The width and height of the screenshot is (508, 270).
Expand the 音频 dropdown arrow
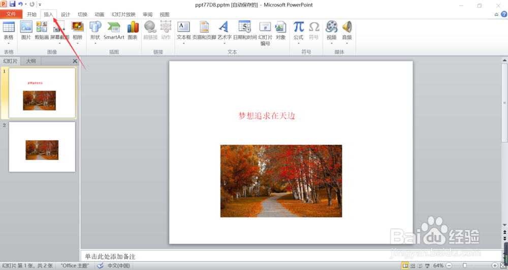click(347, 43)
